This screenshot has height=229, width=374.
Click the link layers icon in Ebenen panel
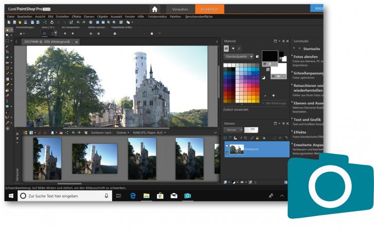click(x=252, y=138)
